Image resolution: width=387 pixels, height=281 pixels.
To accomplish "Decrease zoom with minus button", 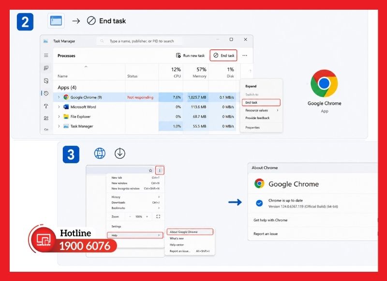I will click(130, 217).
